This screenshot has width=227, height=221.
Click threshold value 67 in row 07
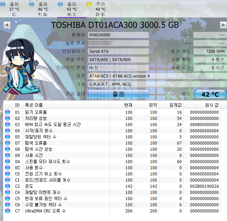click(179, 143)
